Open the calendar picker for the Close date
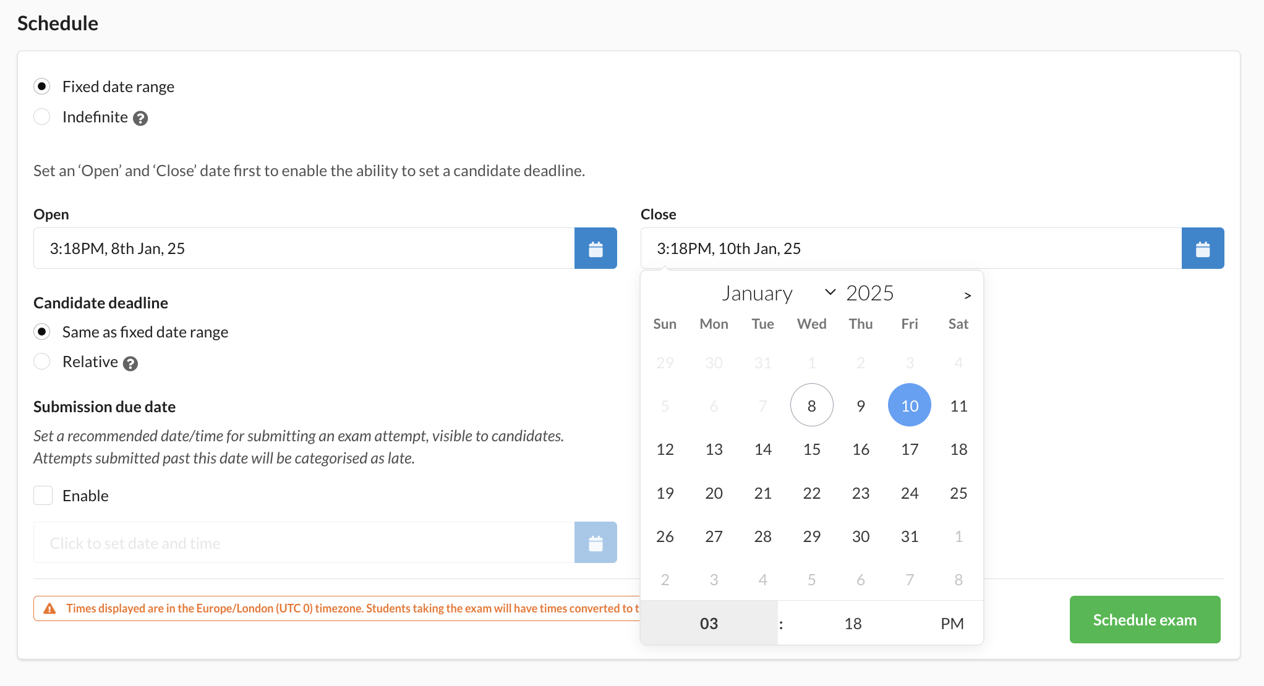Screen dimensions: 1264x686 click(1202, 248)
